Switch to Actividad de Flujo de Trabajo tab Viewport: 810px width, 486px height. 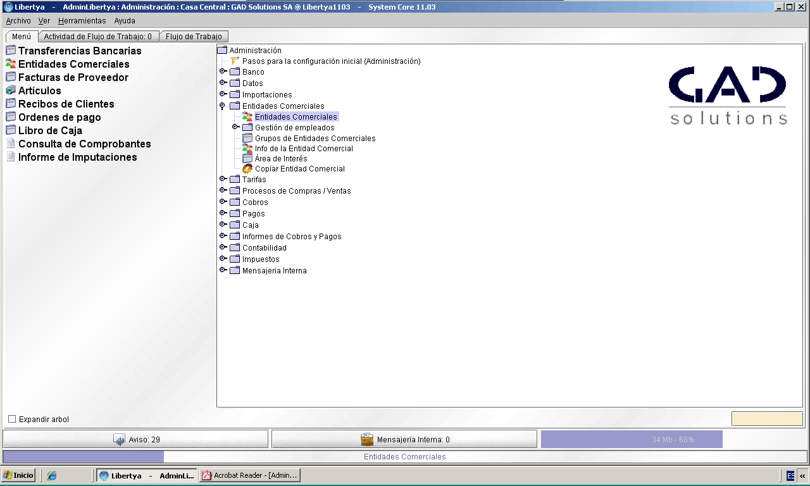click(x=97, y=37)
